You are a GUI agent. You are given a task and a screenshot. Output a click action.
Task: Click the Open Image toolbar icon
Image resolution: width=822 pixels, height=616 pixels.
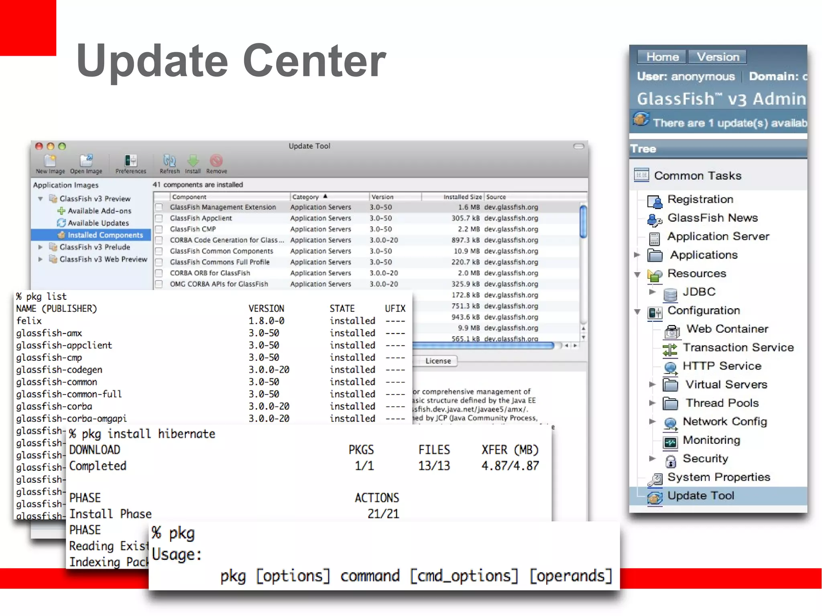tap(86, 161)
